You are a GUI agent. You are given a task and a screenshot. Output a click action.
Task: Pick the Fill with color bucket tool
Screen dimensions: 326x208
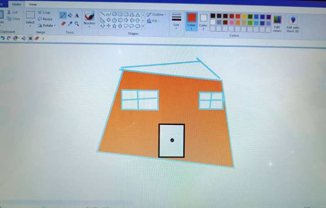pos(70,15)
